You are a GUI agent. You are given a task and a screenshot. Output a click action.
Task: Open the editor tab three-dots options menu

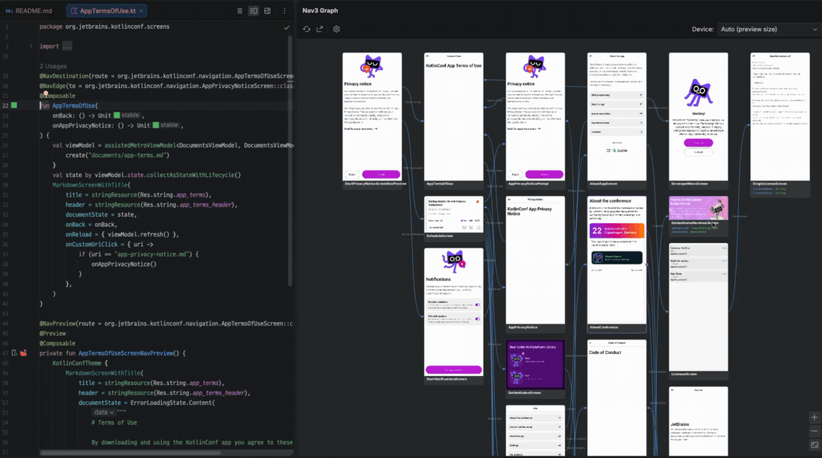pyautogui.click(x=285, y=11)
